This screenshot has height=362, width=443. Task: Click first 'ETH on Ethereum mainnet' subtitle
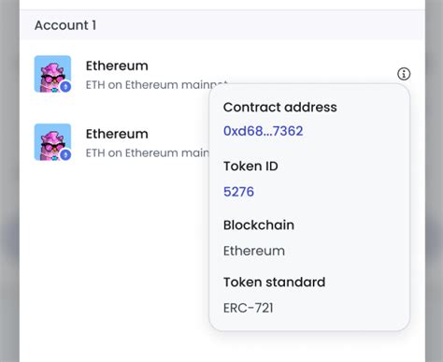click(157, 85)
